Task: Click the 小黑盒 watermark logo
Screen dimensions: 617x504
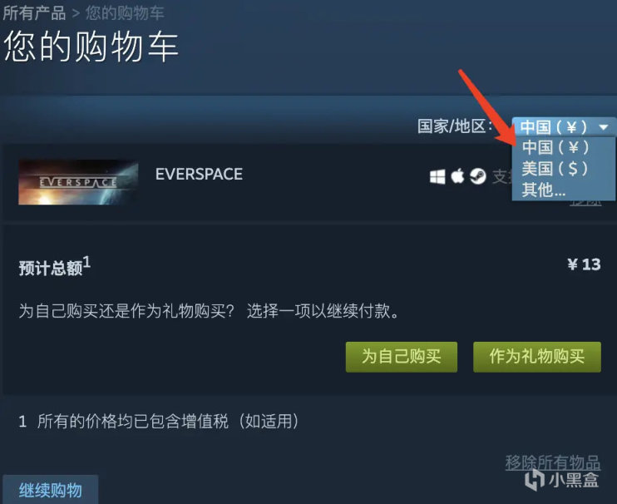Action: (x=562, y=480)
